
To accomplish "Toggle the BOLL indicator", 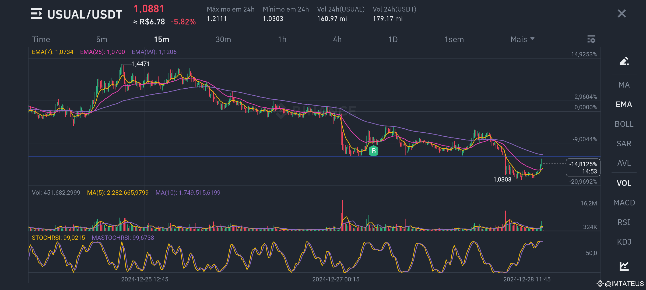I will point(624,124).
